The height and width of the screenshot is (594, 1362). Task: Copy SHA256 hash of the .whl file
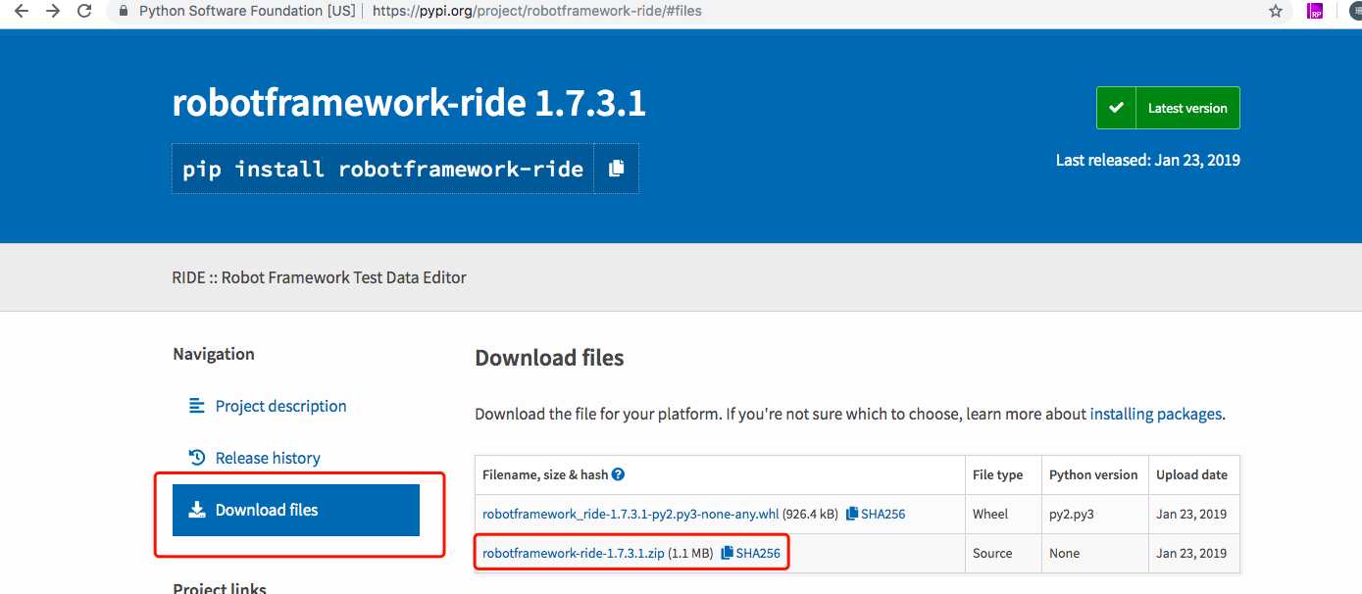(875, 514)
